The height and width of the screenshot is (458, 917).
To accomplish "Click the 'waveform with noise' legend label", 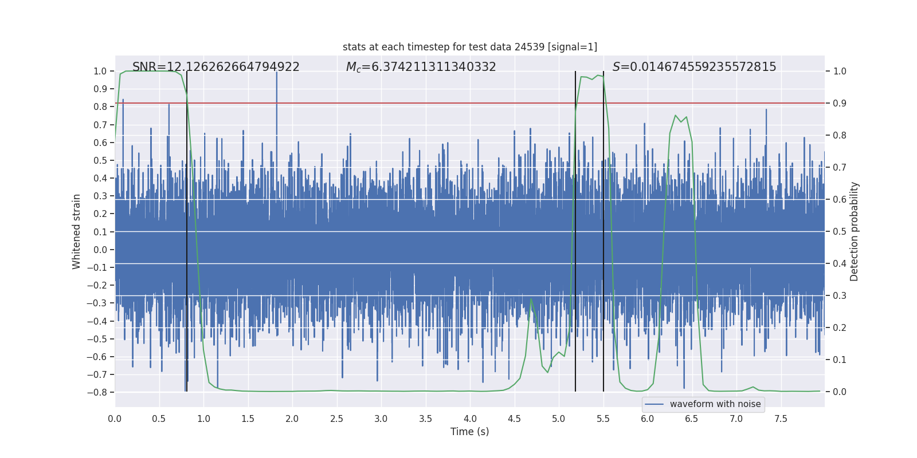I will (x=715, y=404).
